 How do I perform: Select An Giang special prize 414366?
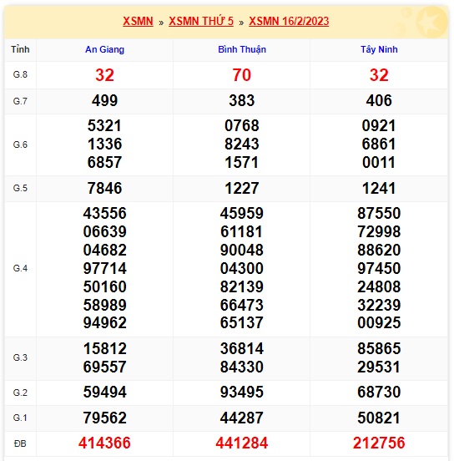click(104, 443)
